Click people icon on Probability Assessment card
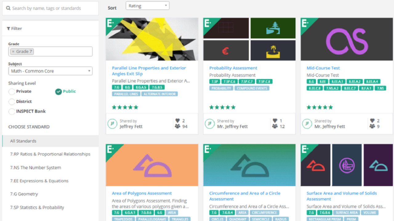 point(275,126)
